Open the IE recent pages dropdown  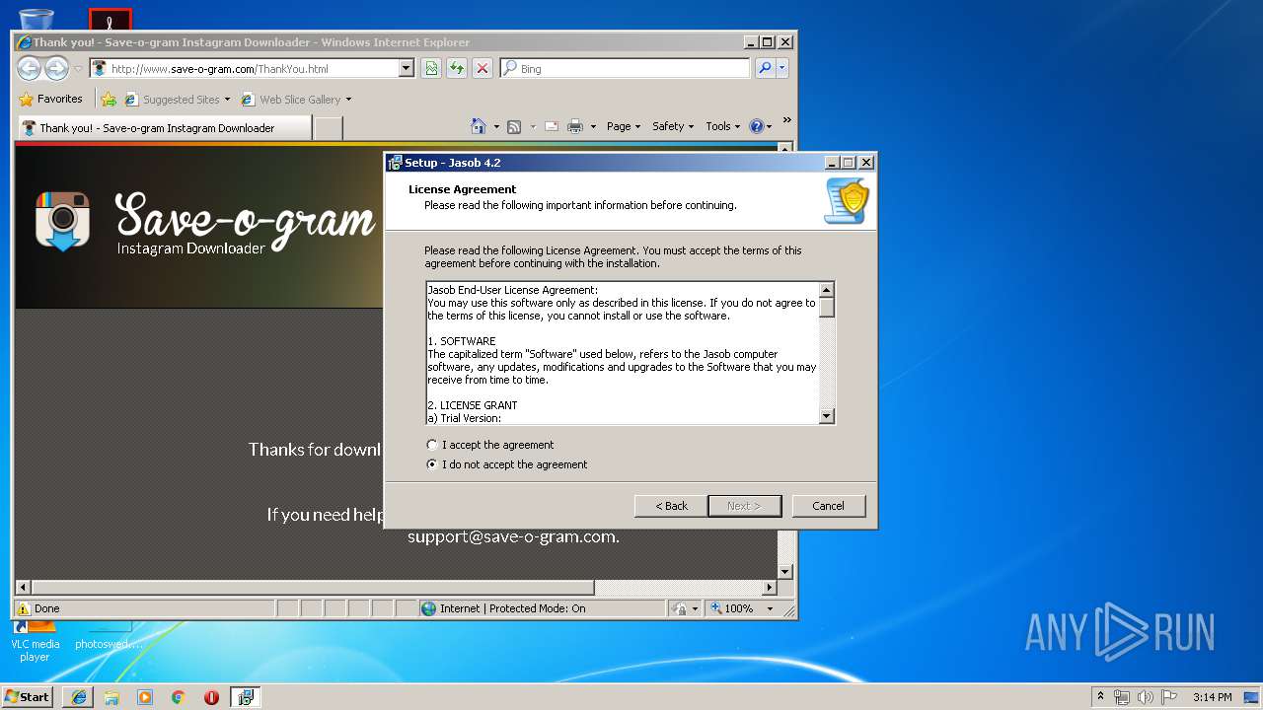pyautogui.click(x=78, y=69)
